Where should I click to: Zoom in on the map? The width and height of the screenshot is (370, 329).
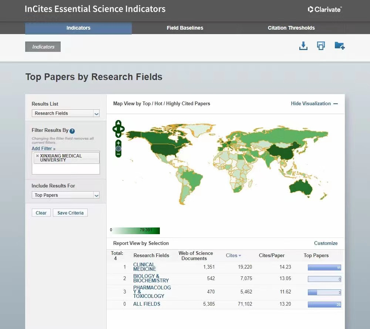tap(118, 143)
